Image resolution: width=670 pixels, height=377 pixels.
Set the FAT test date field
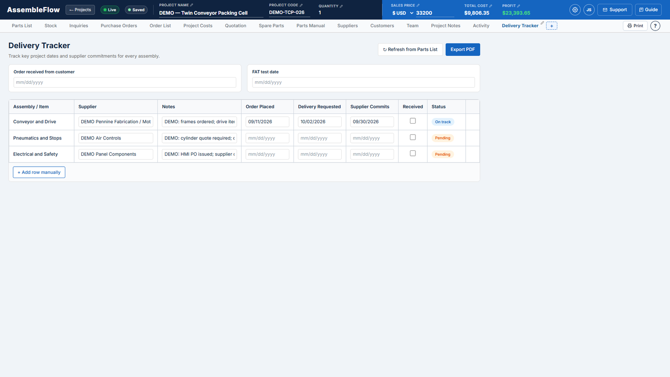[x=363, y=83]
